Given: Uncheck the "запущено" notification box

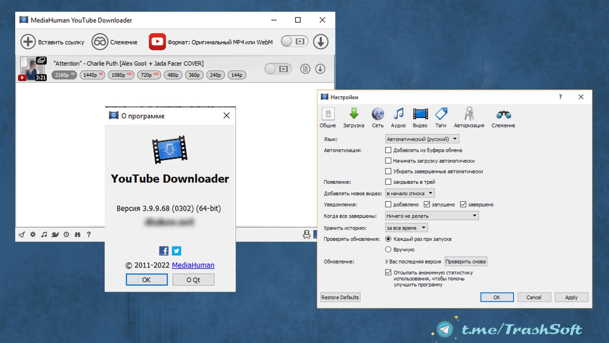Looking at the screenshot, I should click(427, 204).
